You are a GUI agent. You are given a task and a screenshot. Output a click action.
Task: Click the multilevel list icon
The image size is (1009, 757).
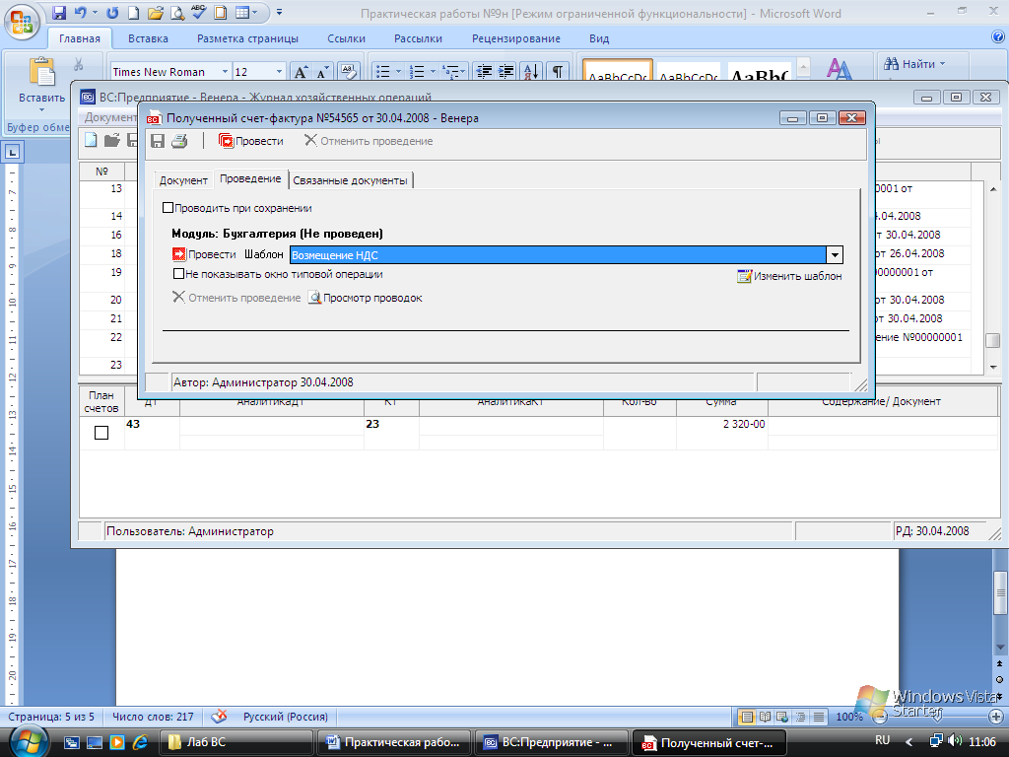click(451, 71)
